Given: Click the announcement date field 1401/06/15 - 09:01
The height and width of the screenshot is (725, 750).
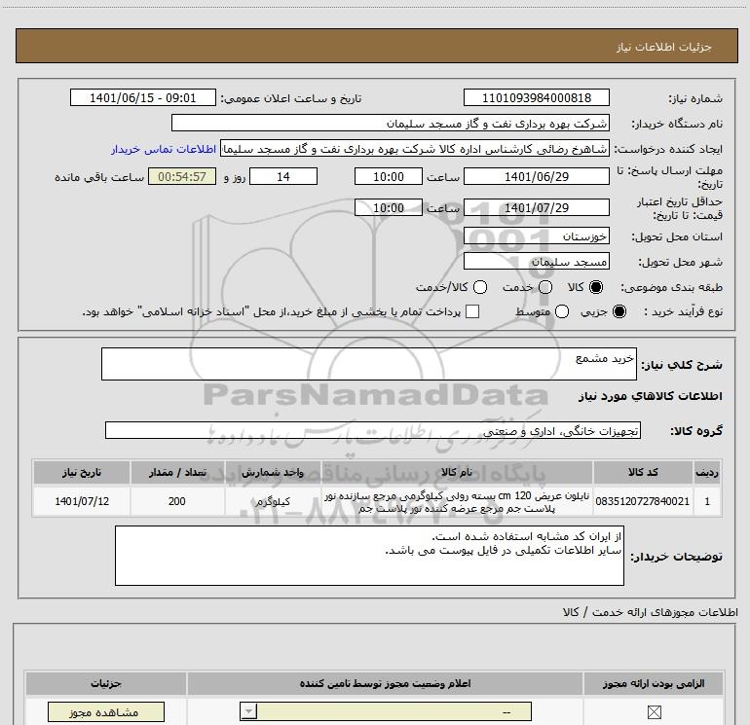Looking at the screenshot, I should point(143,98).
